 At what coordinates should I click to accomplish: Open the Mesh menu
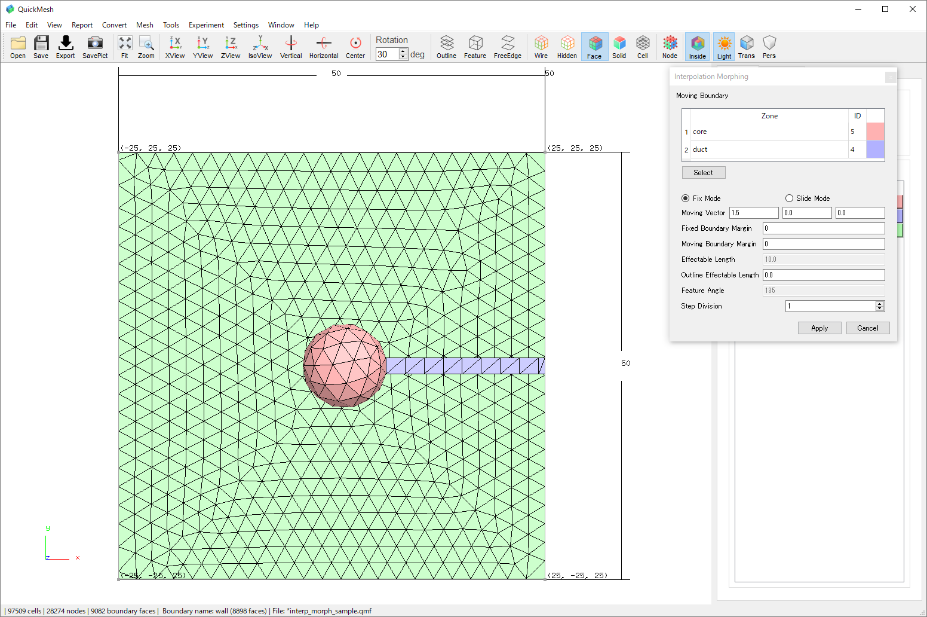[x=145, y=25]
